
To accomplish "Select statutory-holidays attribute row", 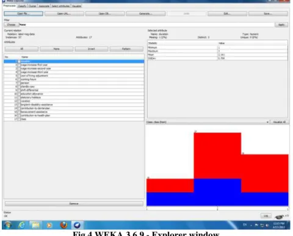I will 74,98.
